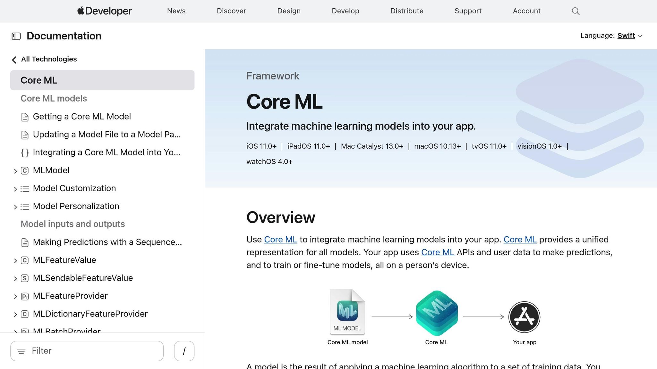The height and width of the screenshot is (369, 657).
Task: Follow Core ML link before 'provides a unified'
Action: point(520,240)
